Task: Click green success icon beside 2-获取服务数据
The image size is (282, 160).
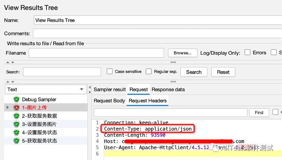Action: tap(16, 116)
